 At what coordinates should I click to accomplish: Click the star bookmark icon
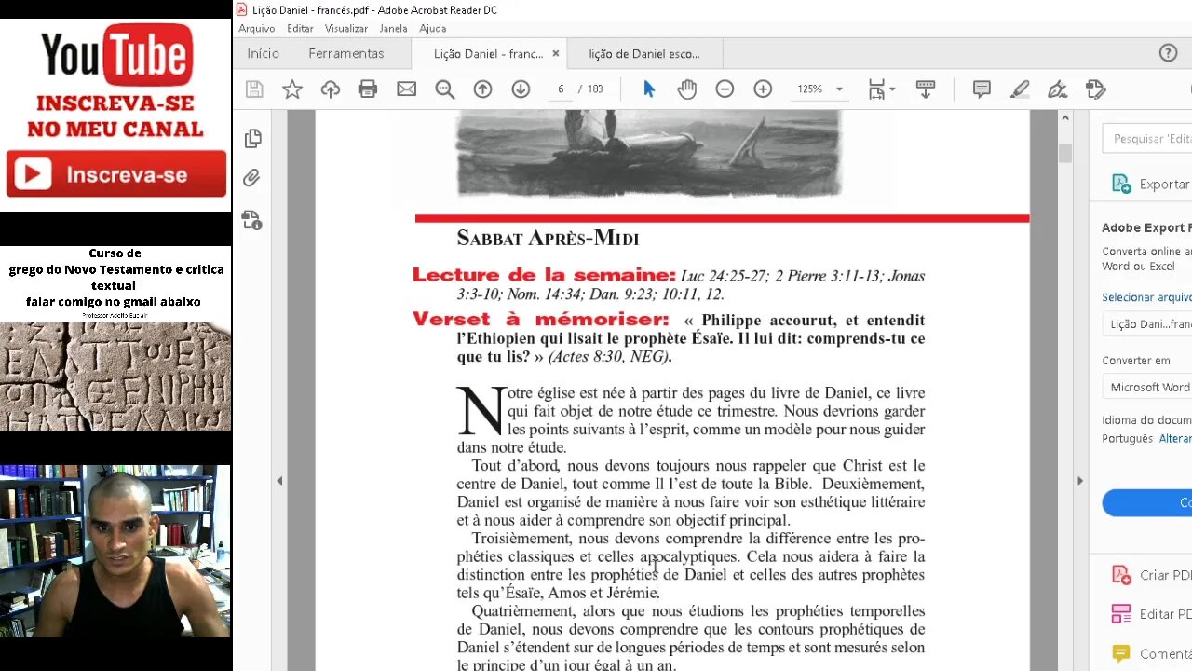tap(292, 89)
